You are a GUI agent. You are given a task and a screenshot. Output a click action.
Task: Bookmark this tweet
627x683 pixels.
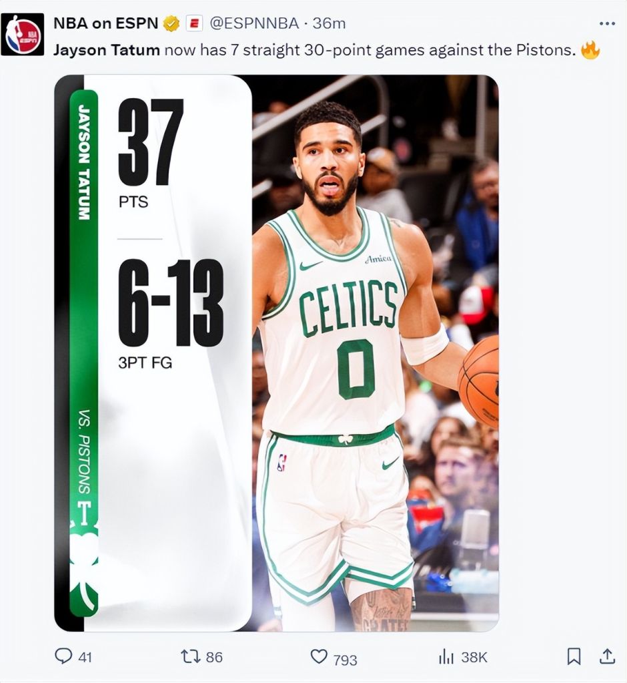pos(574,656)
